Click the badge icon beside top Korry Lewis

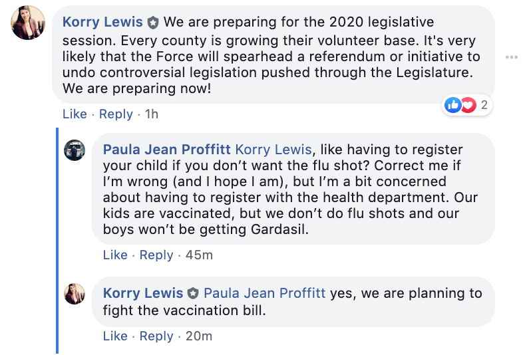tap(153, 23)
